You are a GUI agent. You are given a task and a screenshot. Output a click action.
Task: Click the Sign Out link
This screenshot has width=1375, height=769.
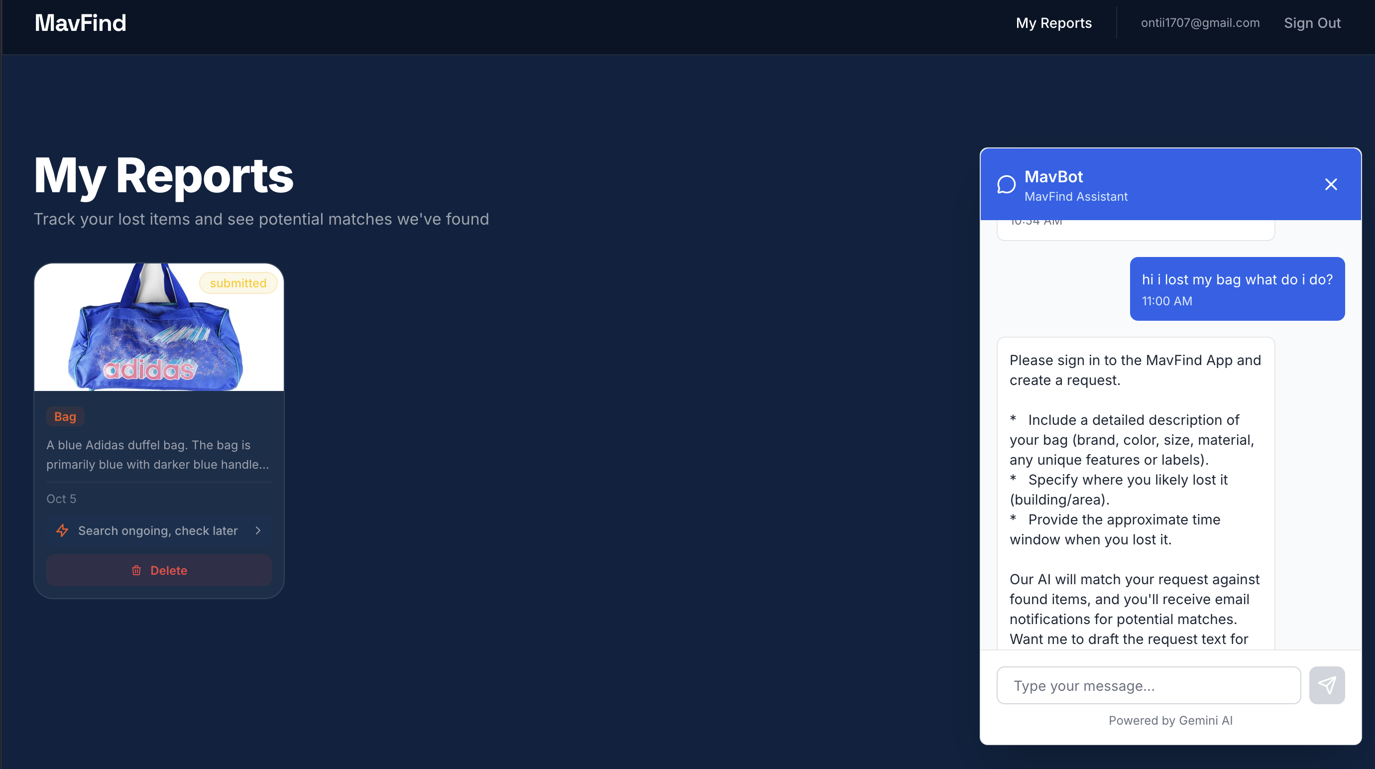pyautogui.click(x=1311, y=23)
